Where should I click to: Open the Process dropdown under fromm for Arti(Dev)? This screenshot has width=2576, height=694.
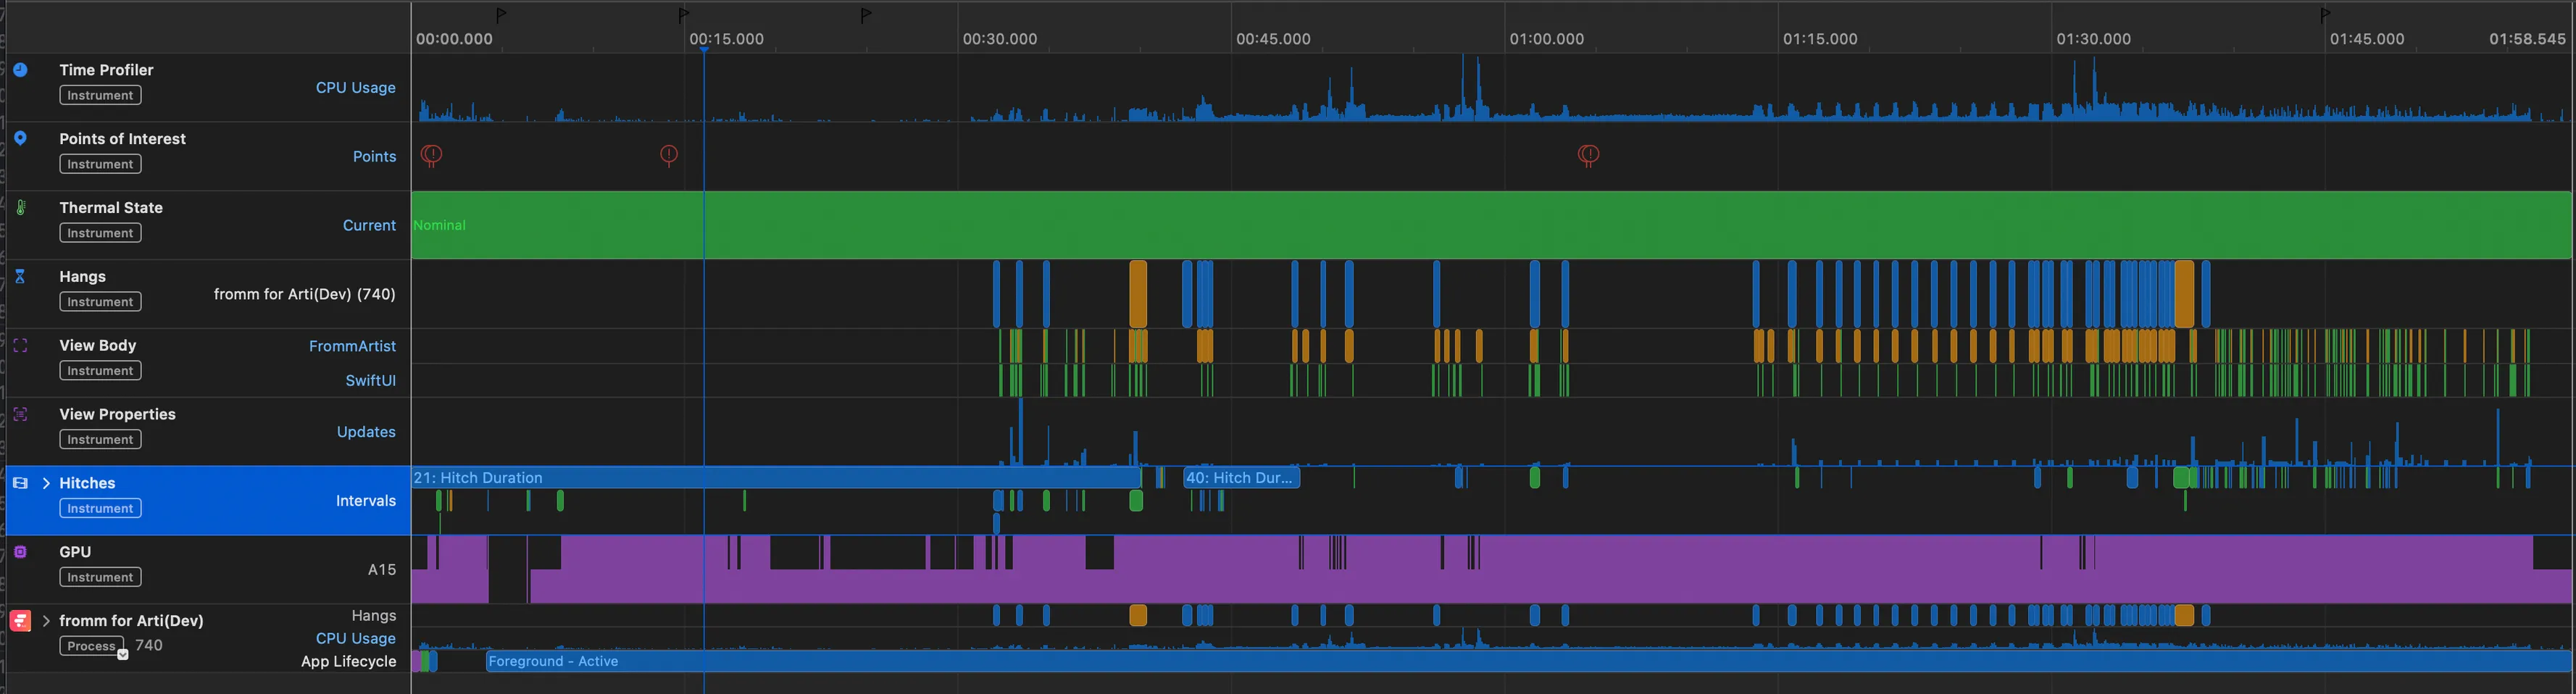click(x=123, y=655)
